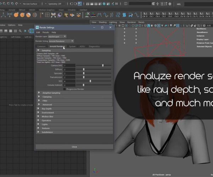213x177 pixels.
Task: Click the wireframe cube icon in viewport toolbar
Action: (145, 25)
